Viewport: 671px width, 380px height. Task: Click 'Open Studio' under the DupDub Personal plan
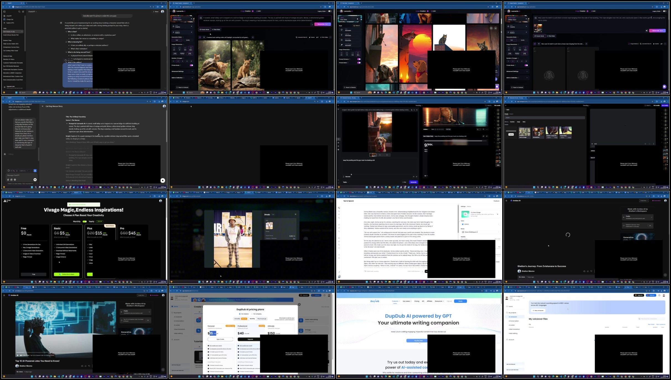220,339
